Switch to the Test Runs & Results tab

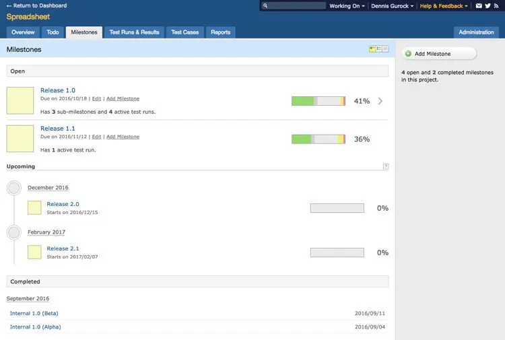pos(134,32)
